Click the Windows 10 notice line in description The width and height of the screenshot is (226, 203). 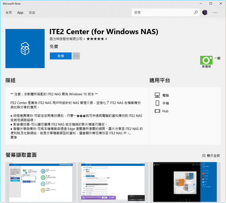(54, 94)
